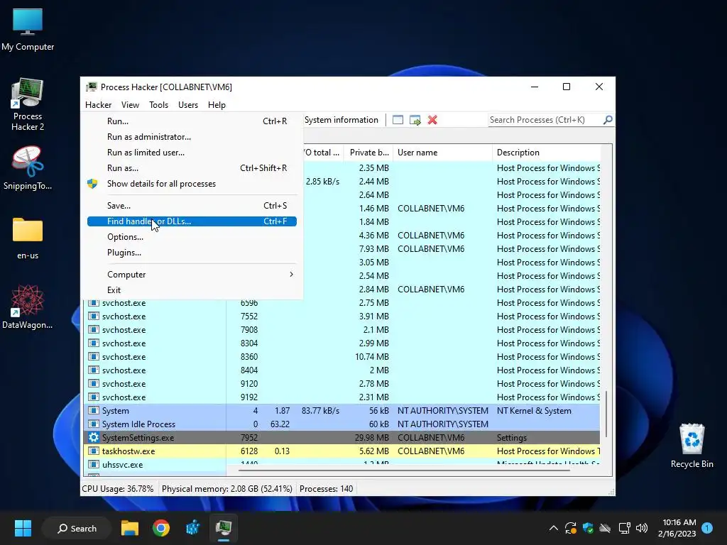Click the shield icon beside Show details
Screen dimensions: 727x545
click(x=92, y=184)
